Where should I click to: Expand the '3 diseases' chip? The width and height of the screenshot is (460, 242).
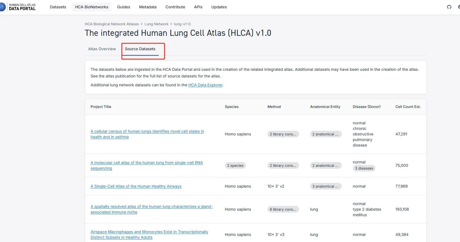pyautogui.click(x=364, y=168)
